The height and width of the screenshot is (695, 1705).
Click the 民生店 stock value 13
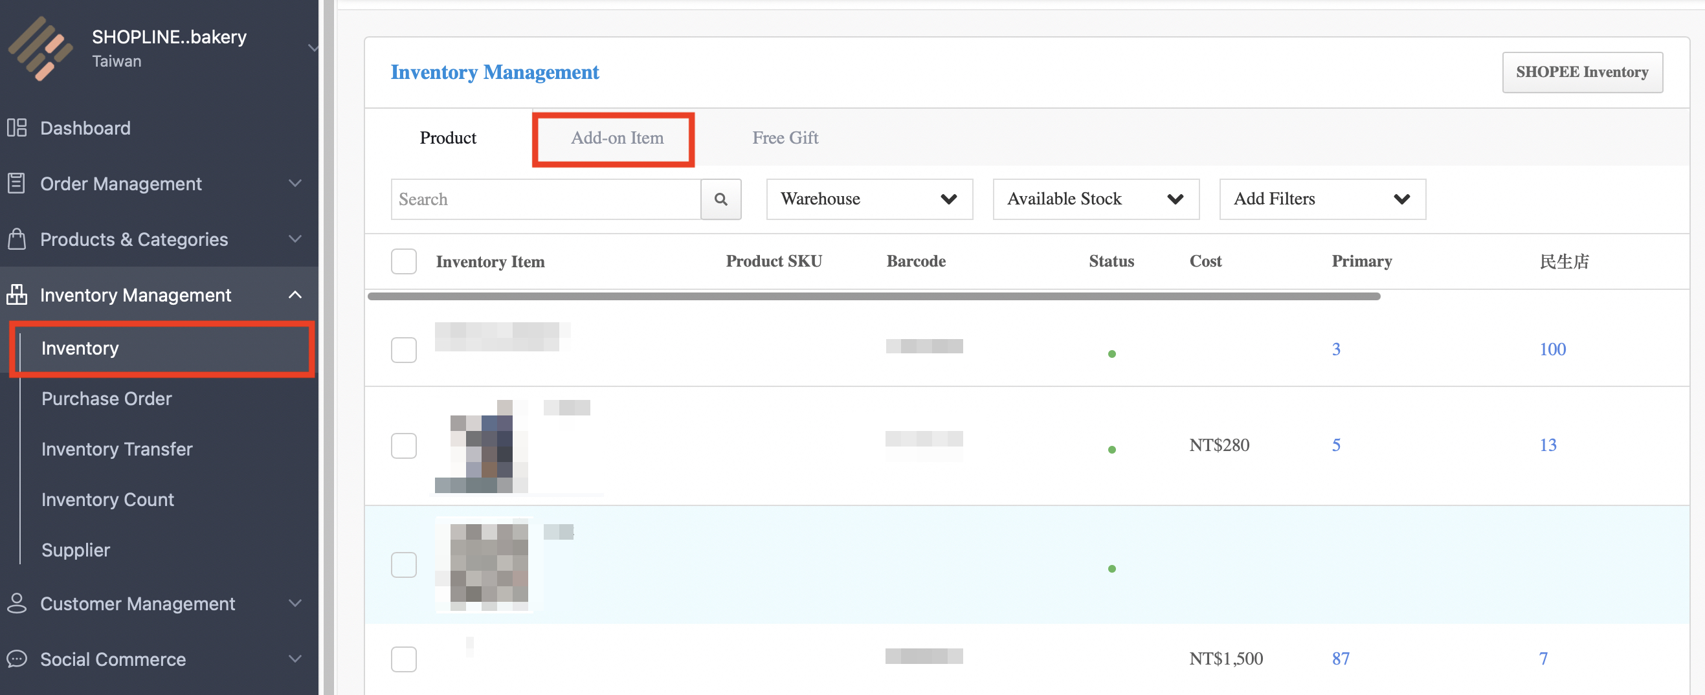point(1548,445)
